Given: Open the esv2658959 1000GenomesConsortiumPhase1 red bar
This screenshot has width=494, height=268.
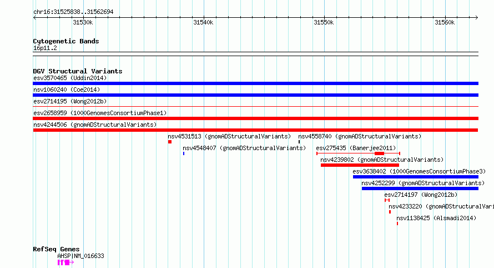Looking at the screenshot, I should tap(255, 118).
